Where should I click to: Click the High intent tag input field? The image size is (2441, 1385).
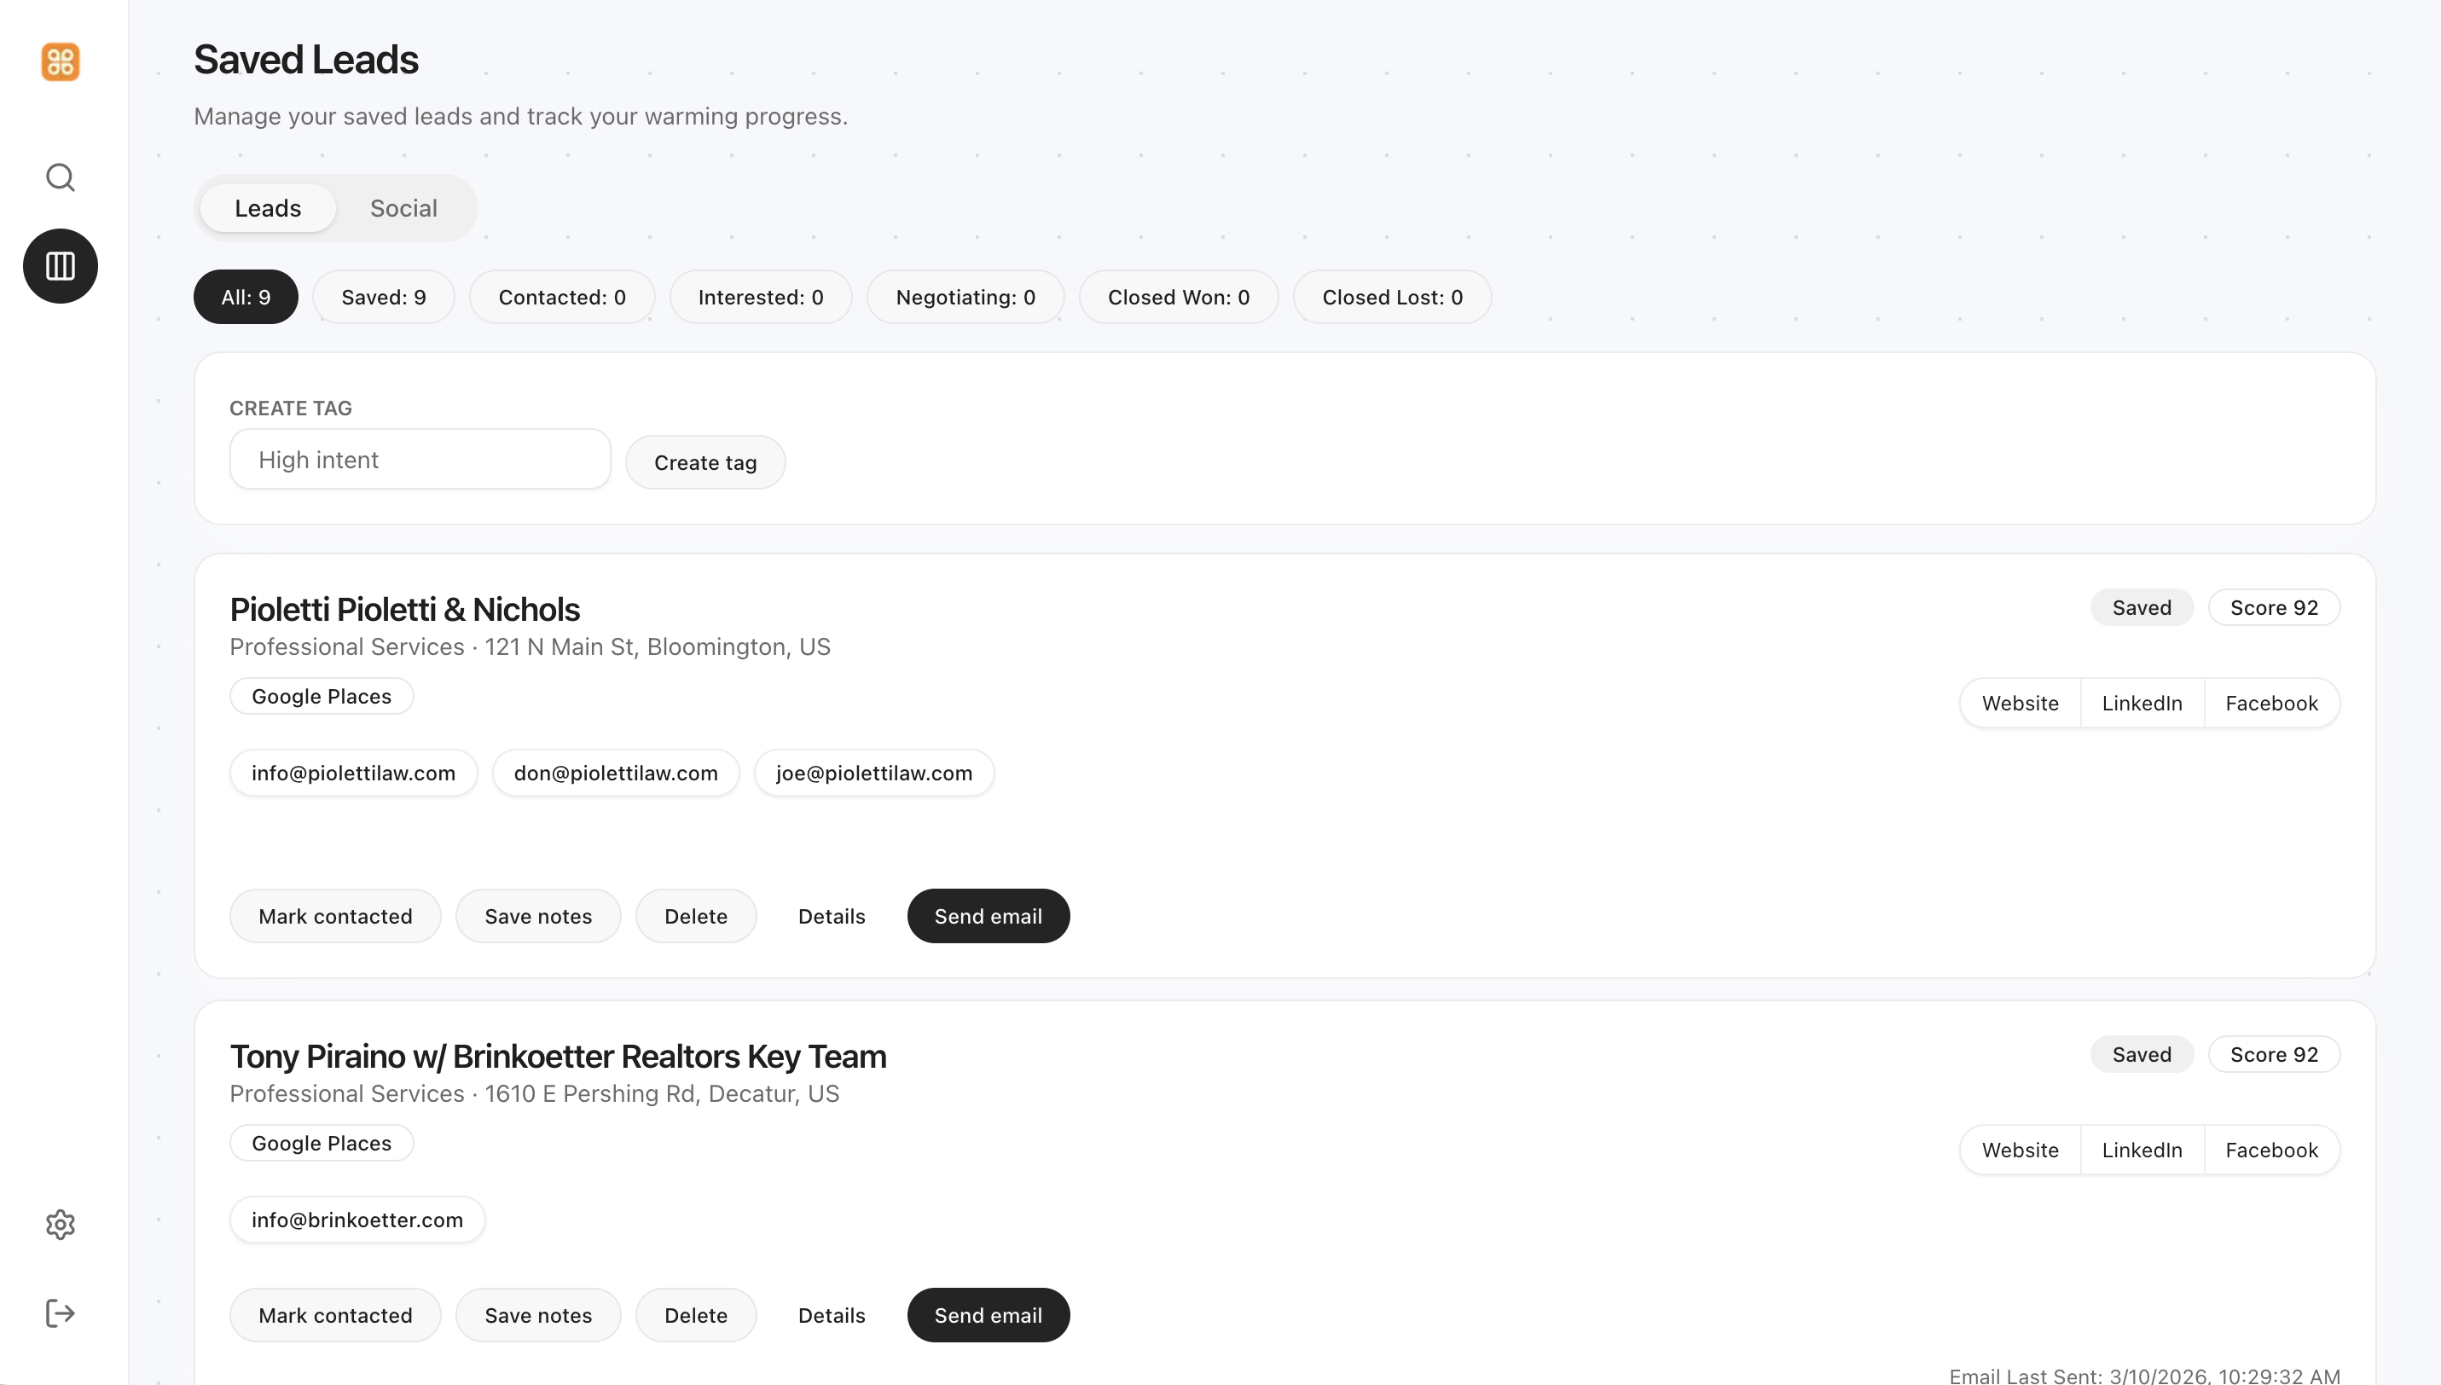(x=420, y=460)
